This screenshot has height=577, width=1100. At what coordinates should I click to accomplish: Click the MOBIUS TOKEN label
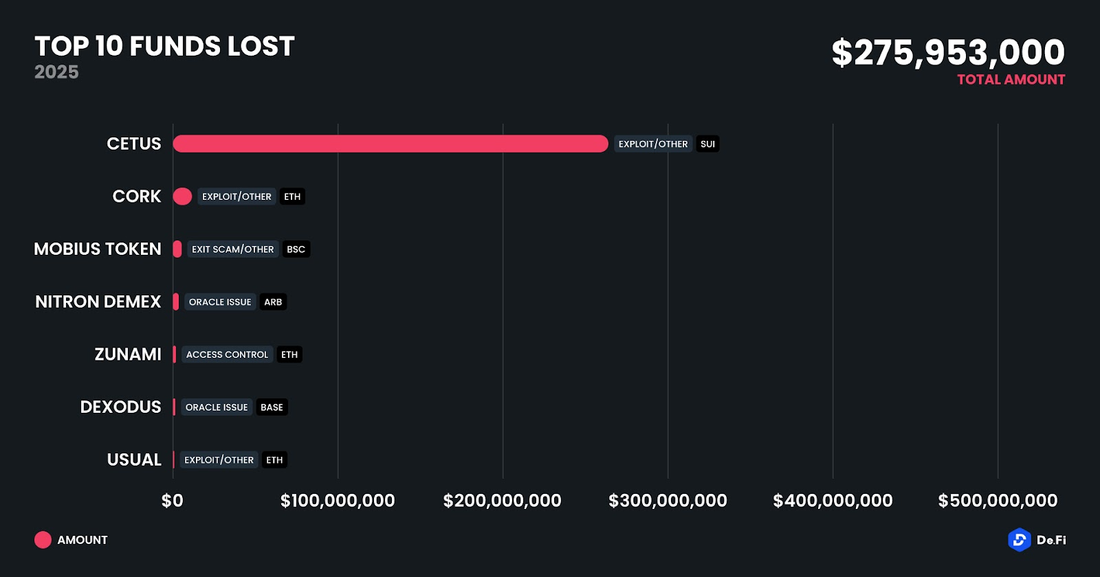pyautogui.click(x=98, y=249)
